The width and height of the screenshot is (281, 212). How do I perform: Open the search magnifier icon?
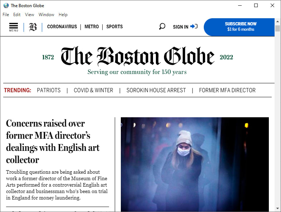pos(162,26)
